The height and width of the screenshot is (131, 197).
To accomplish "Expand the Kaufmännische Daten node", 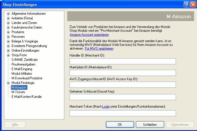I will pyautogui.click(x=8, y=27).
